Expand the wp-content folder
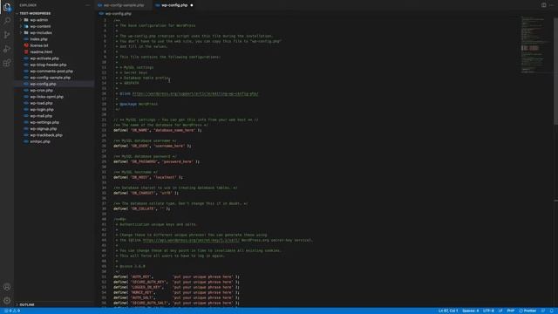 (x=40, y=26)
